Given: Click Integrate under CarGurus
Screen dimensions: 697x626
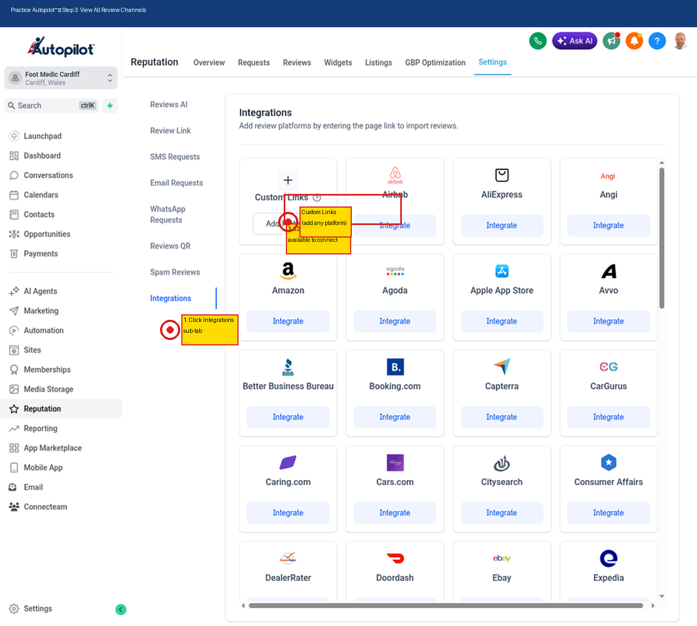Looking at the screenshot, I should pyautogui.click(x=608, y=417).
